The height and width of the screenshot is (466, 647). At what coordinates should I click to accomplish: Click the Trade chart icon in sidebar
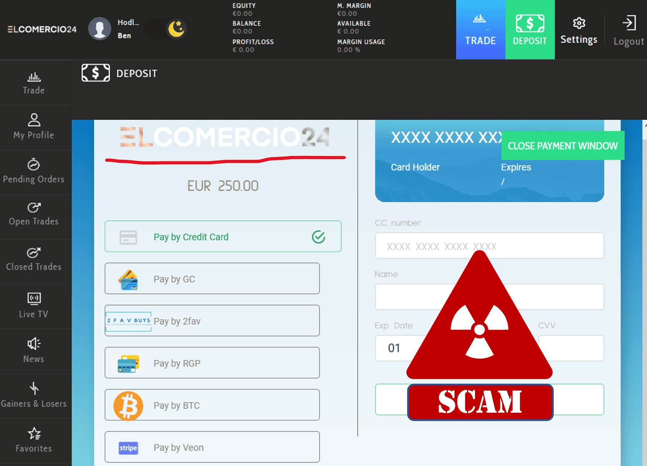coord(34,77)
